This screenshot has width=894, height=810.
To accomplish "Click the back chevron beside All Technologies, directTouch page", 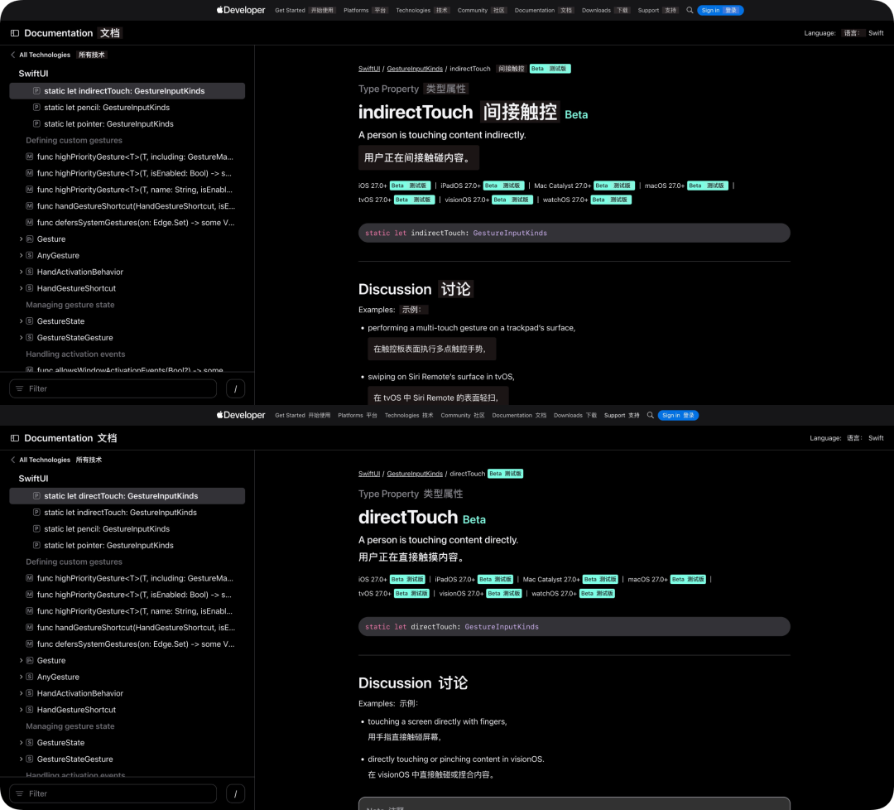I will pos(13,460).
